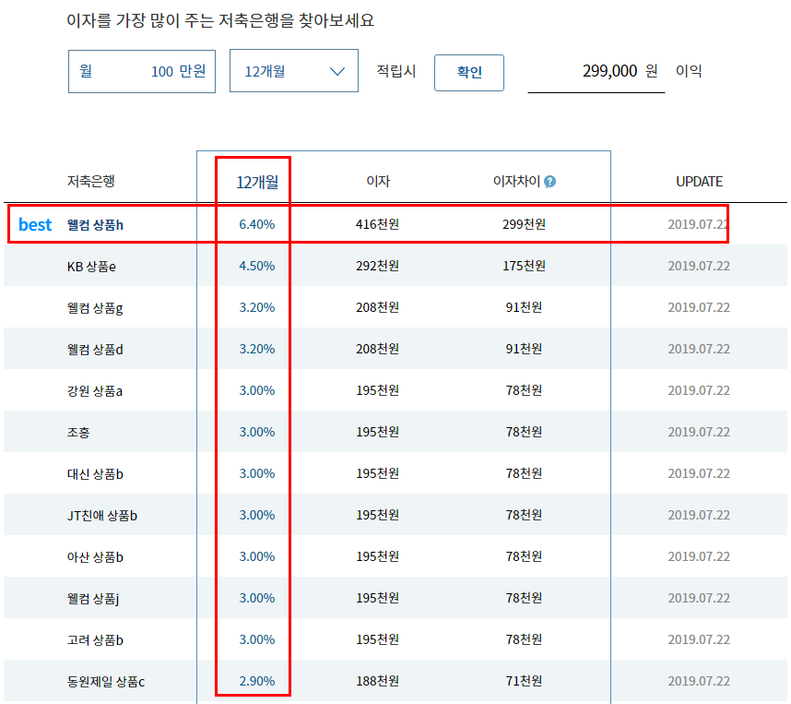Click the 2019.07.22 date in KB 상품e row
This screenshot has width=791, height=704.
(699, 266)
